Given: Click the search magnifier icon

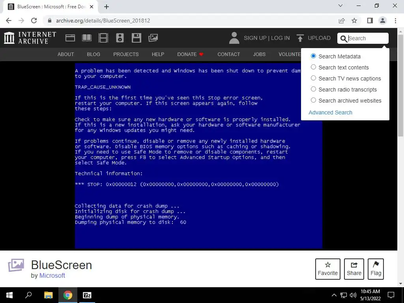Looking at the screenshot, I should click(344, 39).
